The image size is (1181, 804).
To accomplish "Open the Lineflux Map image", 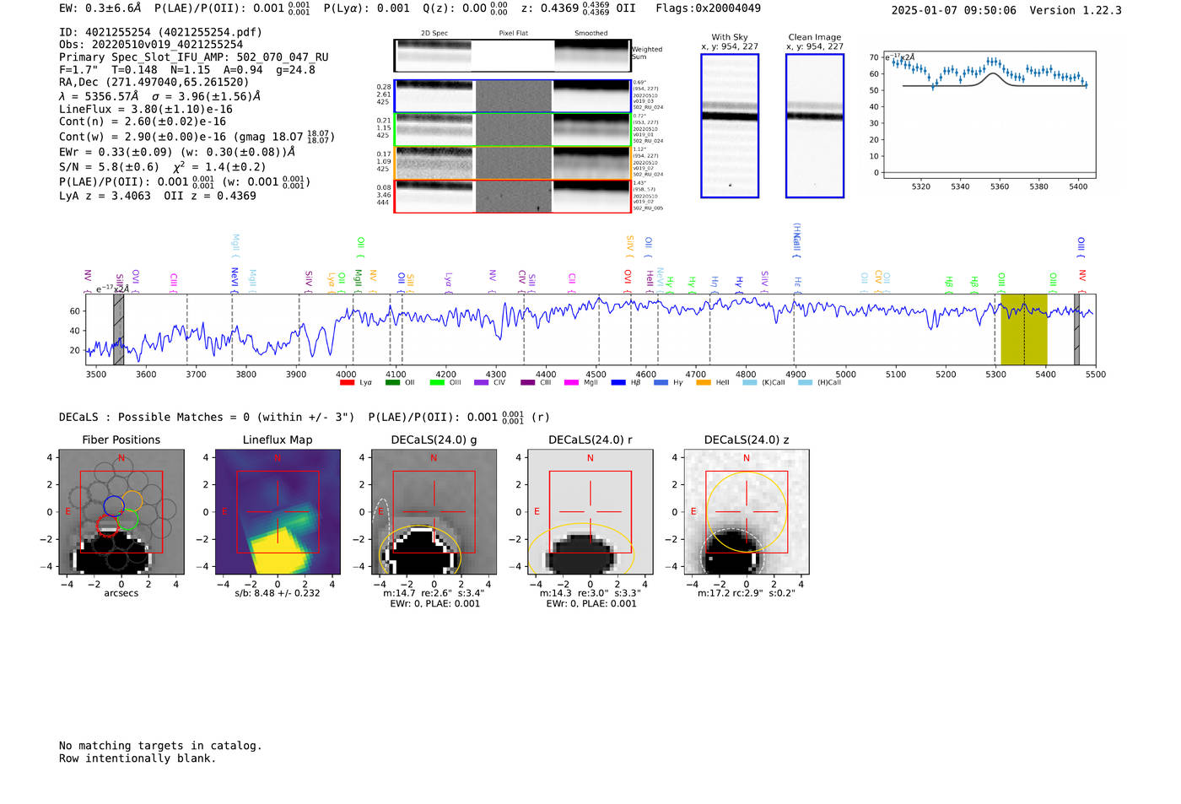I will pos(278,512).
